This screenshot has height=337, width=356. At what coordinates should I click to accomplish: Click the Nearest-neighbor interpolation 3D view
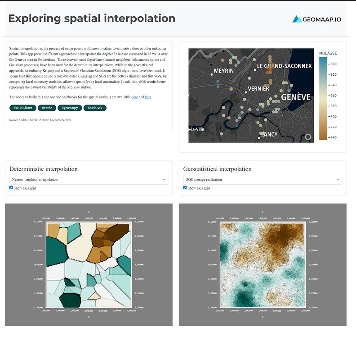pyautogui.click(x=89, y=265)
